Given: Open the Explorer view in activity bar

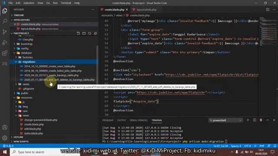Looking at the screenshot, I should 5,11.
